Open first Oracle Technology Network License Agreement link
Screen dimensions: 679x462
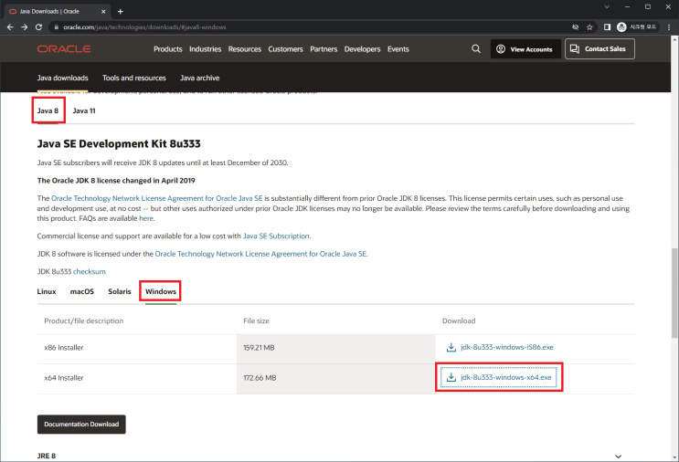(157, 198)
